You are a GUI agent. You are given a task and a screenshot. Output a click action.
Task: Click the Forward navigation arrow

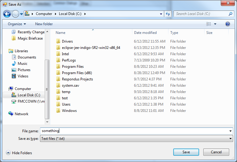[15, 14]
